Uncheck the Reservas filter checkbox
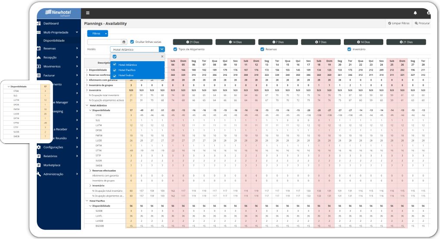This screenshot has height=239, width=440. (262, 49)
